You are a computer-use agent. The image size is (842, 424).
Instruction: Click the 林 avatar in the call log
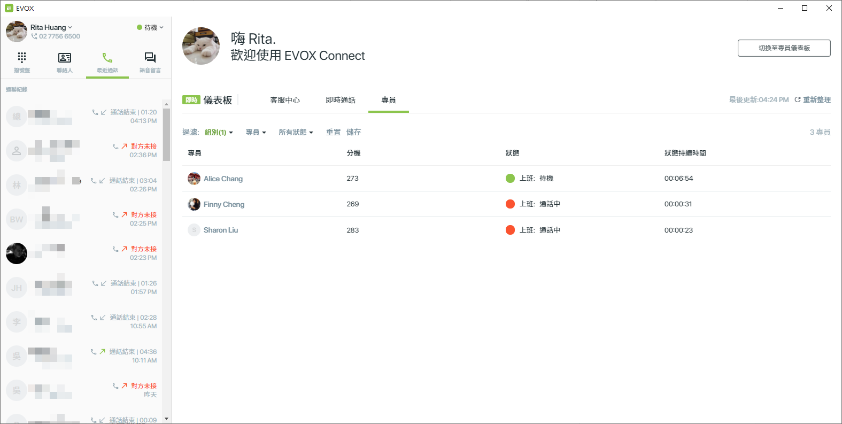pos(17,185)
